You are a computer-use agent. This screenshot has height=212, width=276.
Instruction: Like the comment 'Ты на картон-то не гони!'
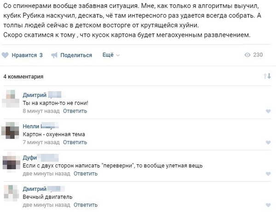pyautogui.click(x=268, y=111)
